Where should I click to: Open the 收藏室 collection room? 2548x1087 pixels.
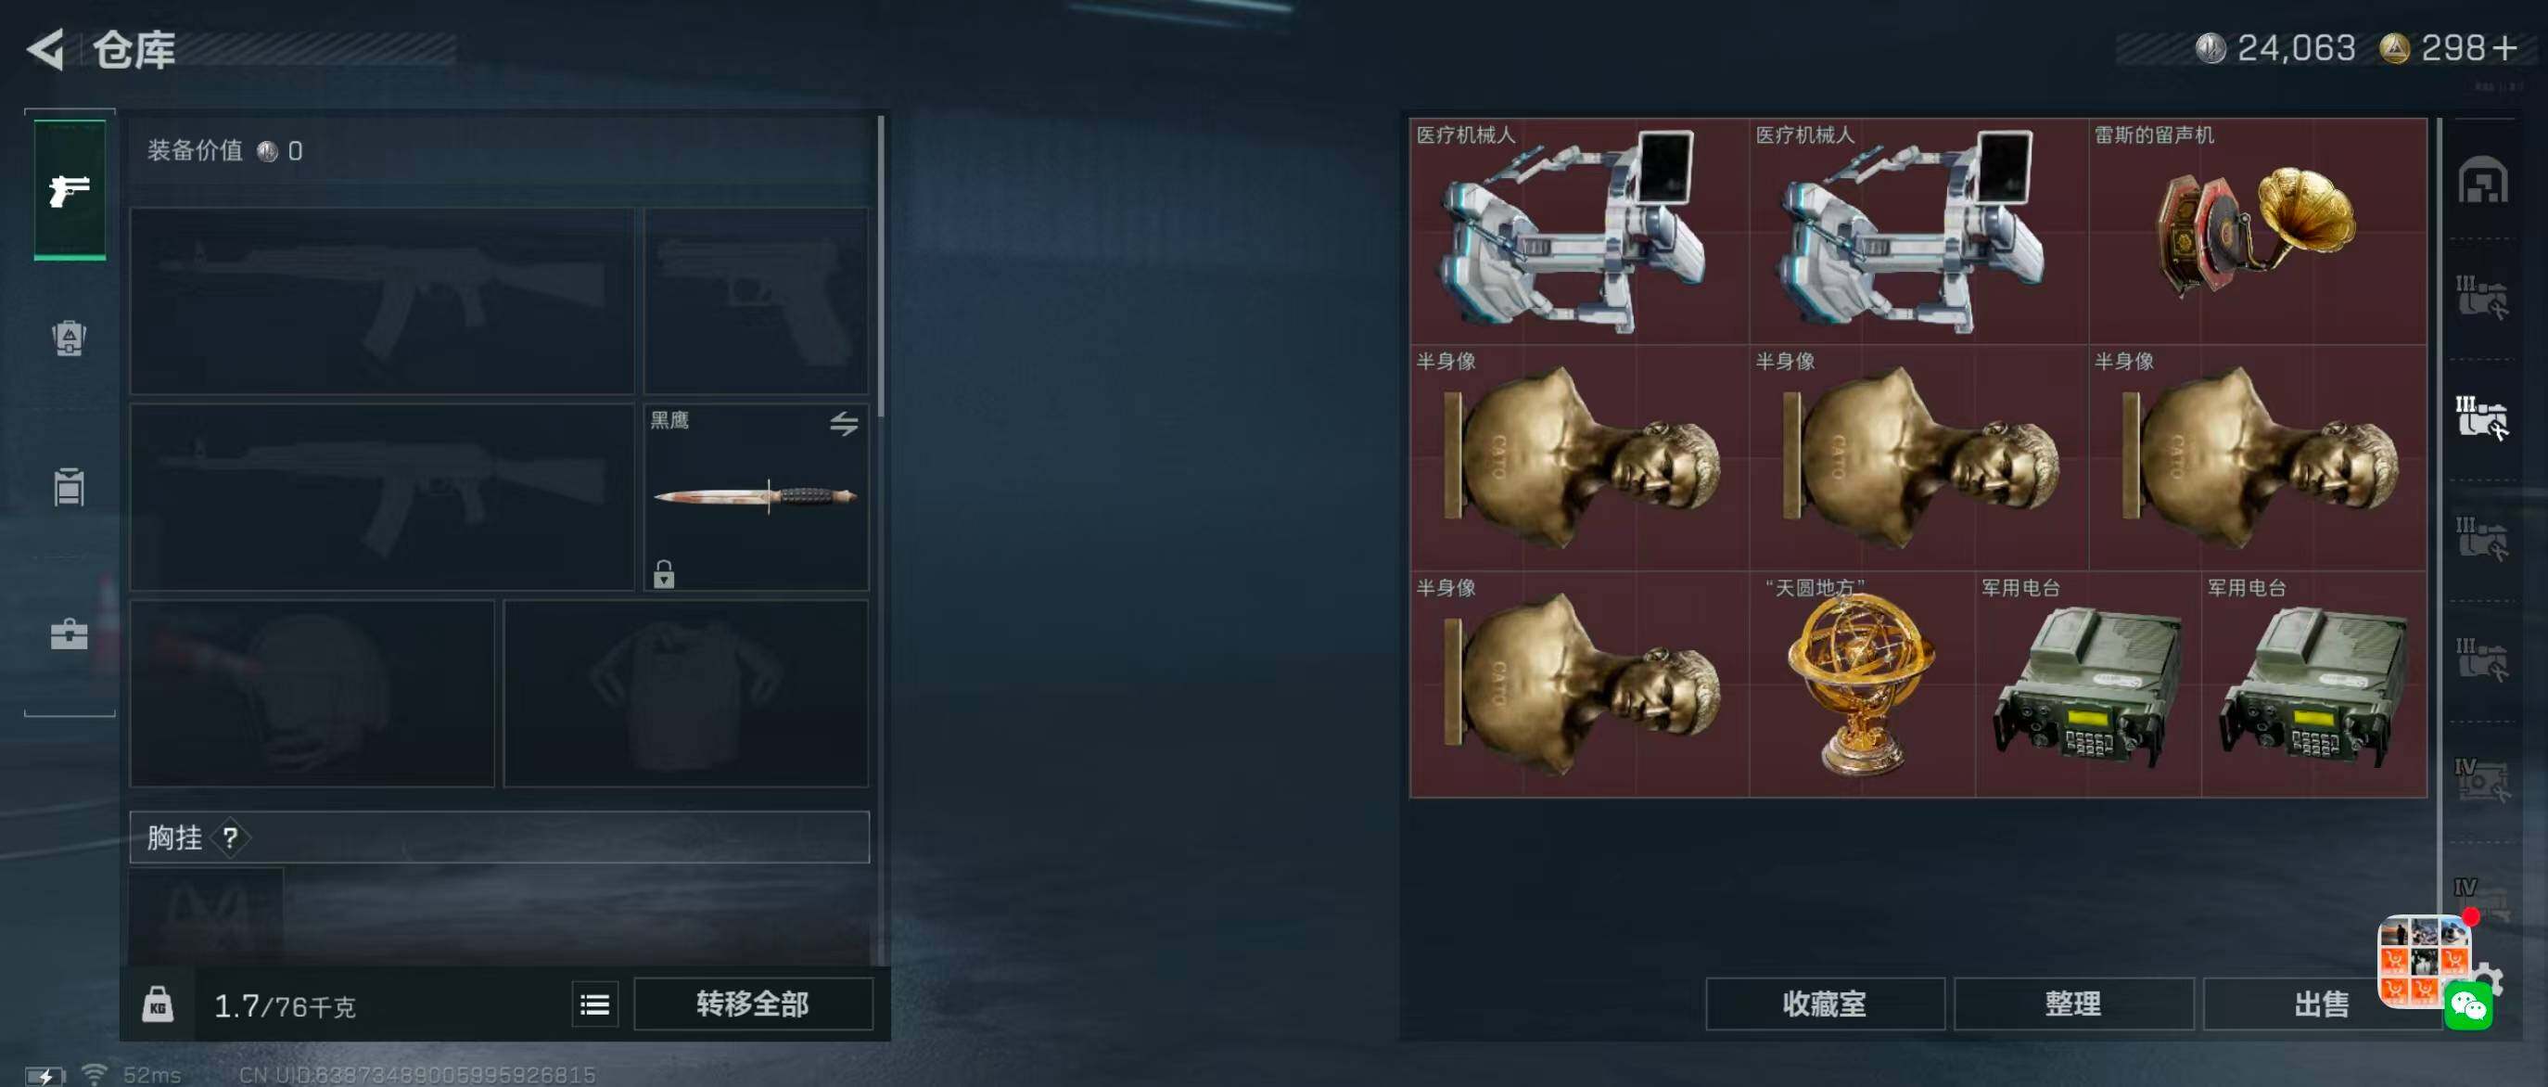click(x=1824, y=1004)
